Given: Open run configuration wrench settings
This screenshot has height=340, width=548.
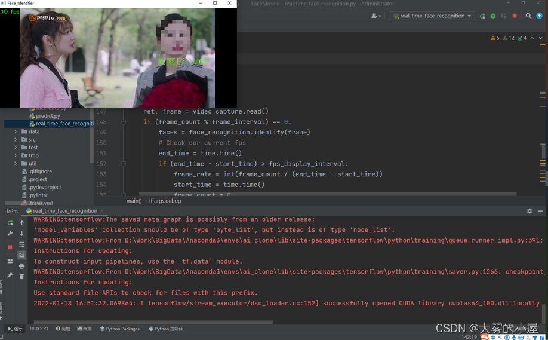Looking at the screenshot, I should click(x=10, y=233).
